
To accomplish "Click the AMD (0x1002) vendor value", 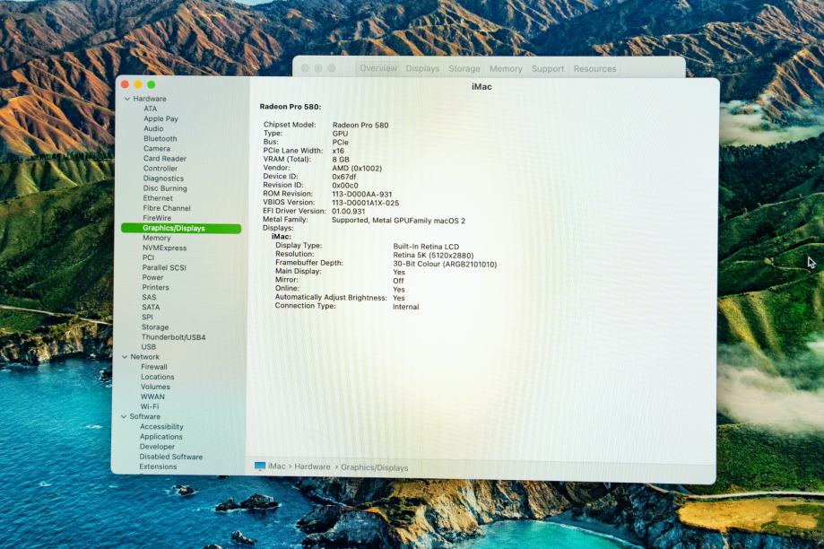I will (357, 169).
